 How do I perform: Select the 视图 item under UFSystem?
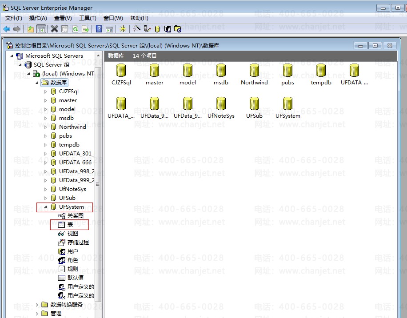[x=72, y=234]
